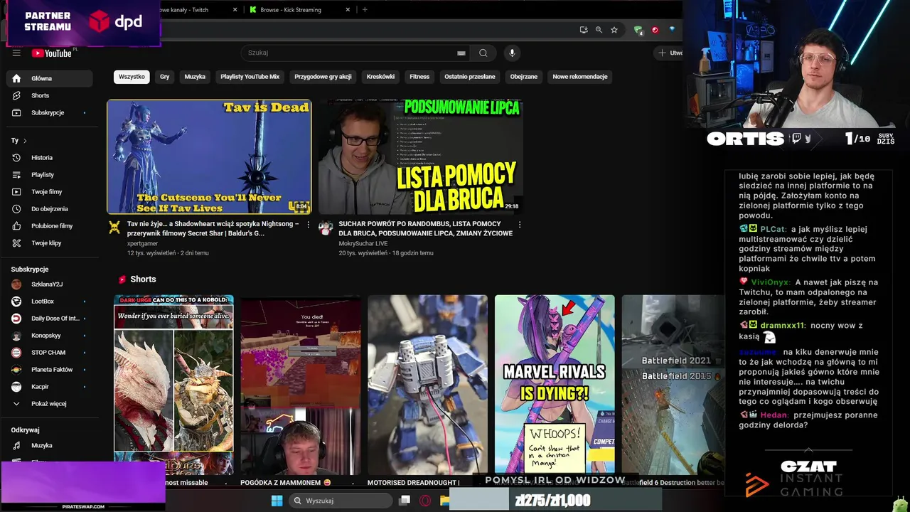This screenshot has width=910, height=512.
Task: Open the Dark Urge kobold short
Action: (173, 385)
